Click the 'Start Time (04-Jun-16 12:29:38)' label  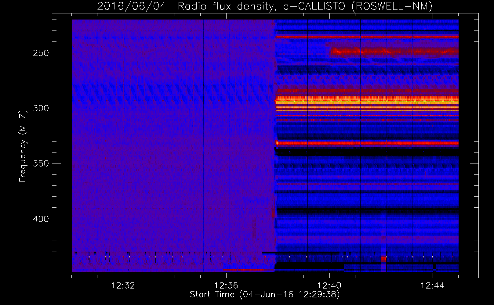point(265,294)
